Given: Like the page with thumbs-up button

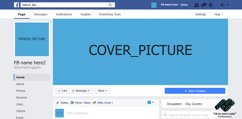Looking at the screenshot, I should pos(63,91).
